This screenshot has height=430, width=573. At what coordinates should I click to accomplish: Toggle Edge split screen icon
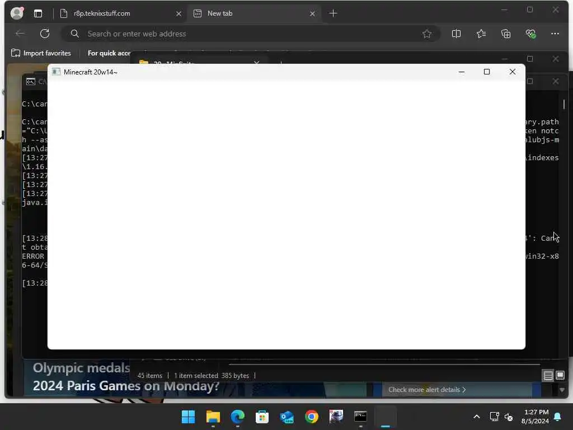456,34
